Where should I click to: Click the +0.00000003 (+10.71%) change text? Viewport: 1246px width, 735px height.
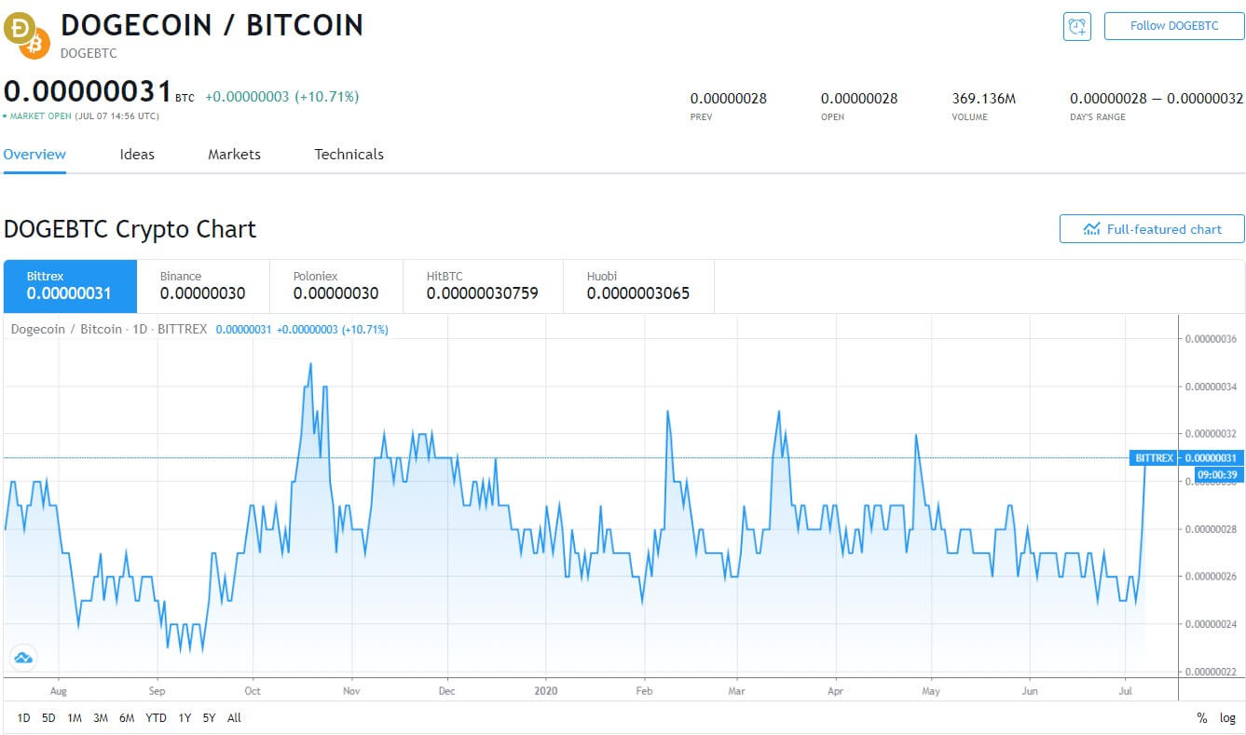pos(281,97)
